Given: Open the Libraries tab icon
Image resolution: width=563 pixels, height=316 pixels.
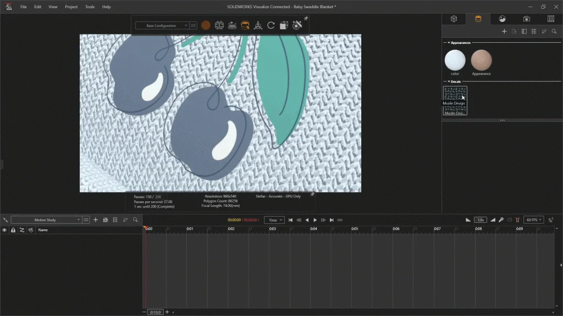Looking at the screenshot, I should (x=550, y=19).
